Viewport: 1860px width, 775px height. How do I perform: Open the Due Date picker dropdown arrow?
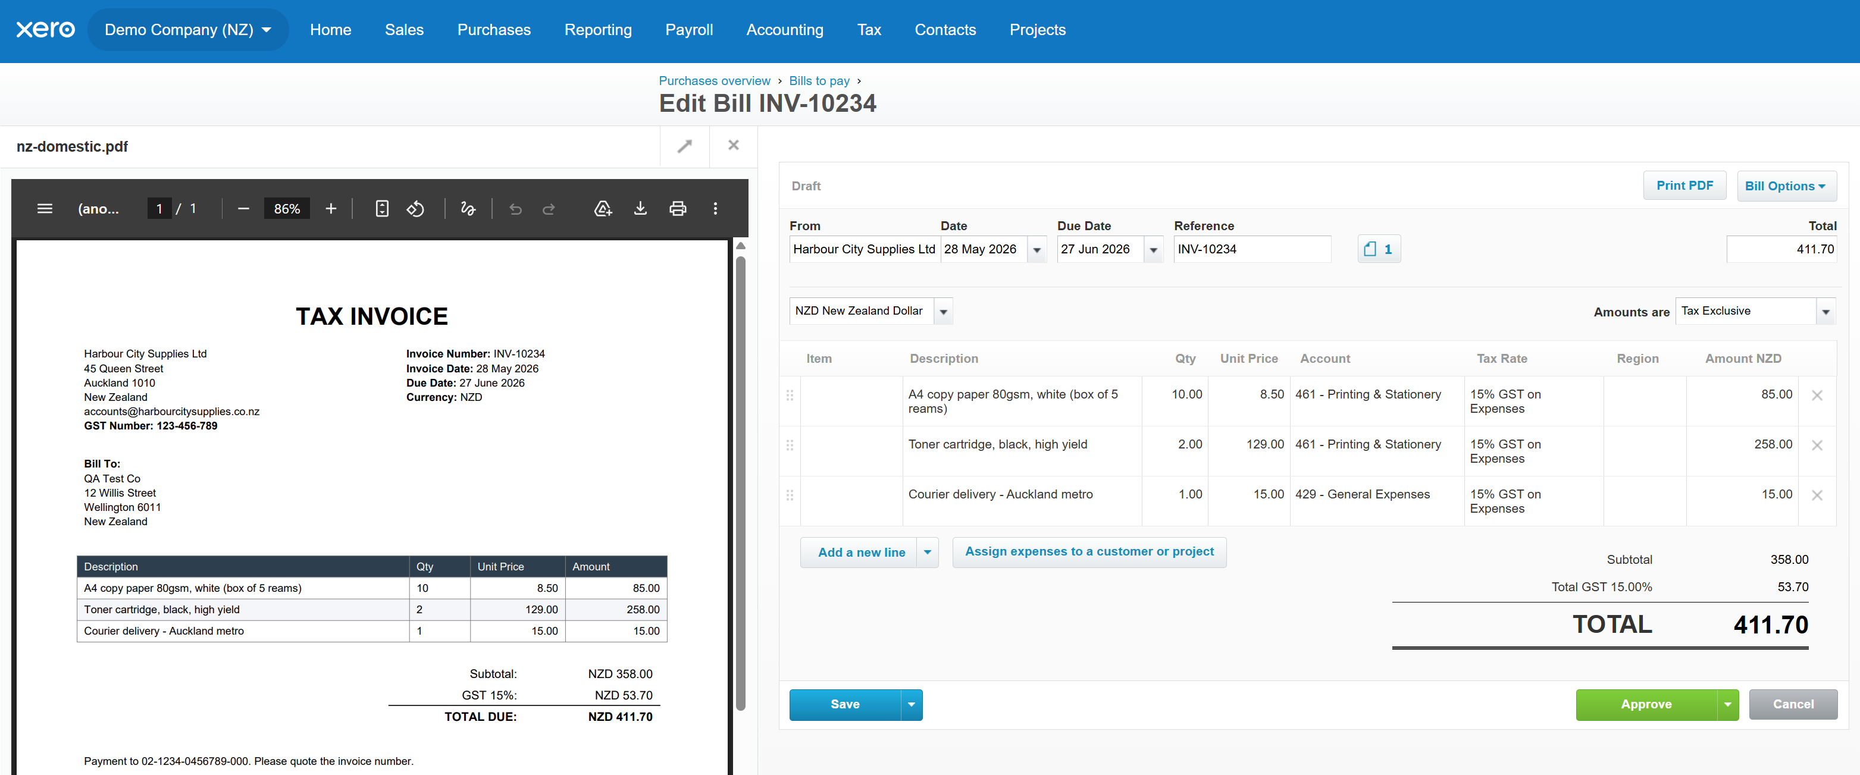1153,250
